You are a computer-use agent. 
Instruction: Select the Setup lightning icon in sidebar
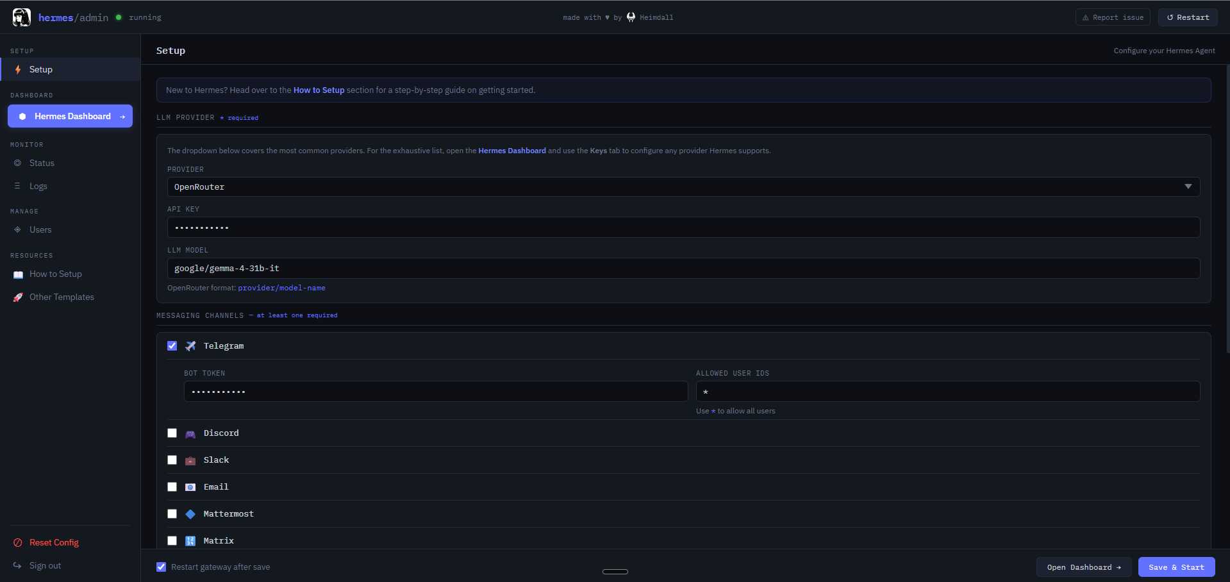[19, 69]
